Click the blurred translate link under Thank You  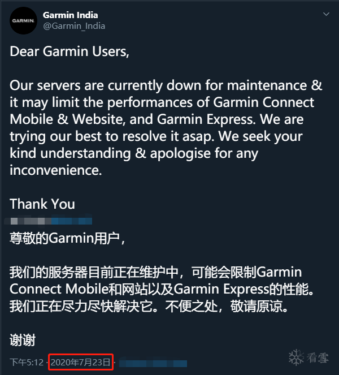pos(48,221)
